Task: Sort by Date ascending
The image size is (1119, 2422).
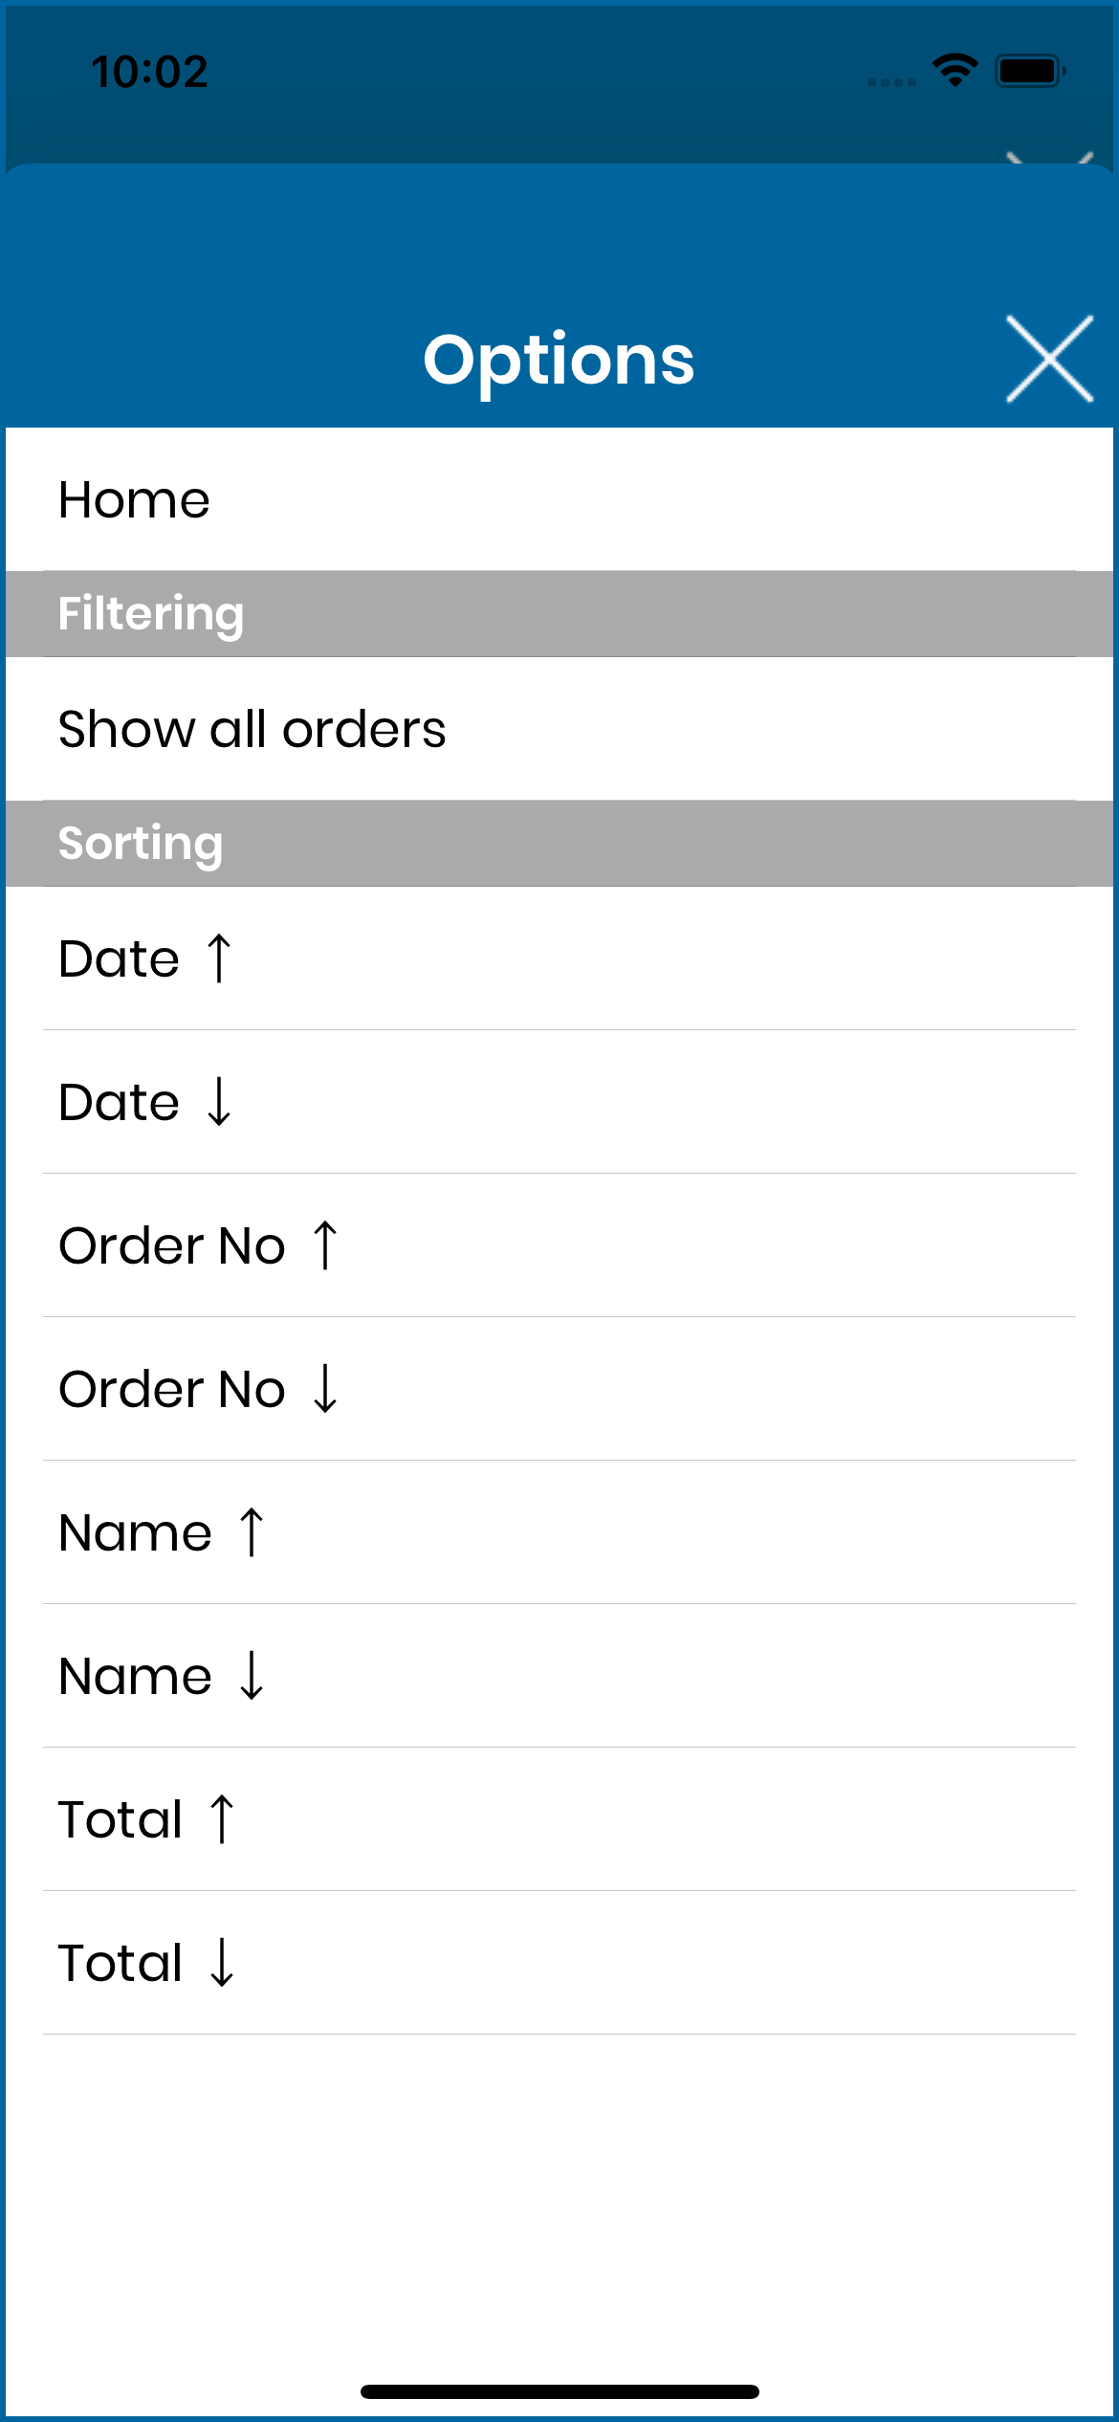Action: coord(559,958)
